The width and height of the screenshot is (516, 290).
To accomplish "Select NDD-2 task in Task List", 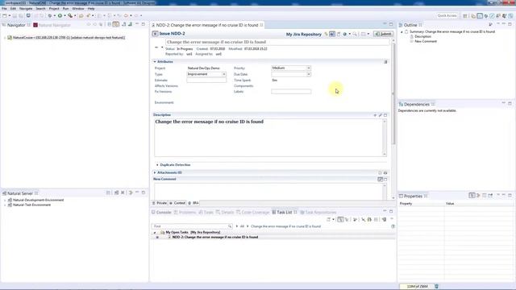I will (x=215, y=237).
